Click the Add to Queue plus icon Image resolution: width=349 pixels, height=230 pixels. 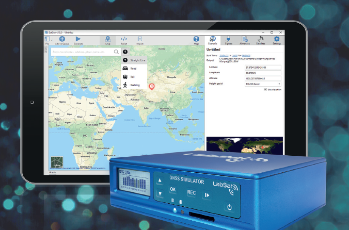click(x=62, y=39)
